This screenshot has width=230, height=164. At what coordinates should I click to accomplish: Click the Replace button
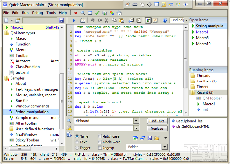157,129
